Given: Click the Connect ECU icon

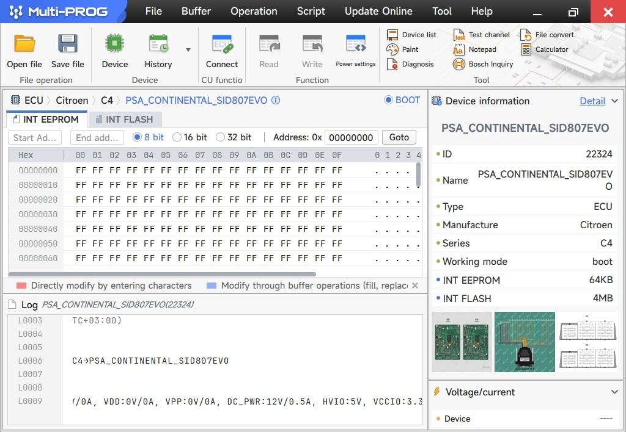Looking at the screenshot, I should [x=222, y=44].
